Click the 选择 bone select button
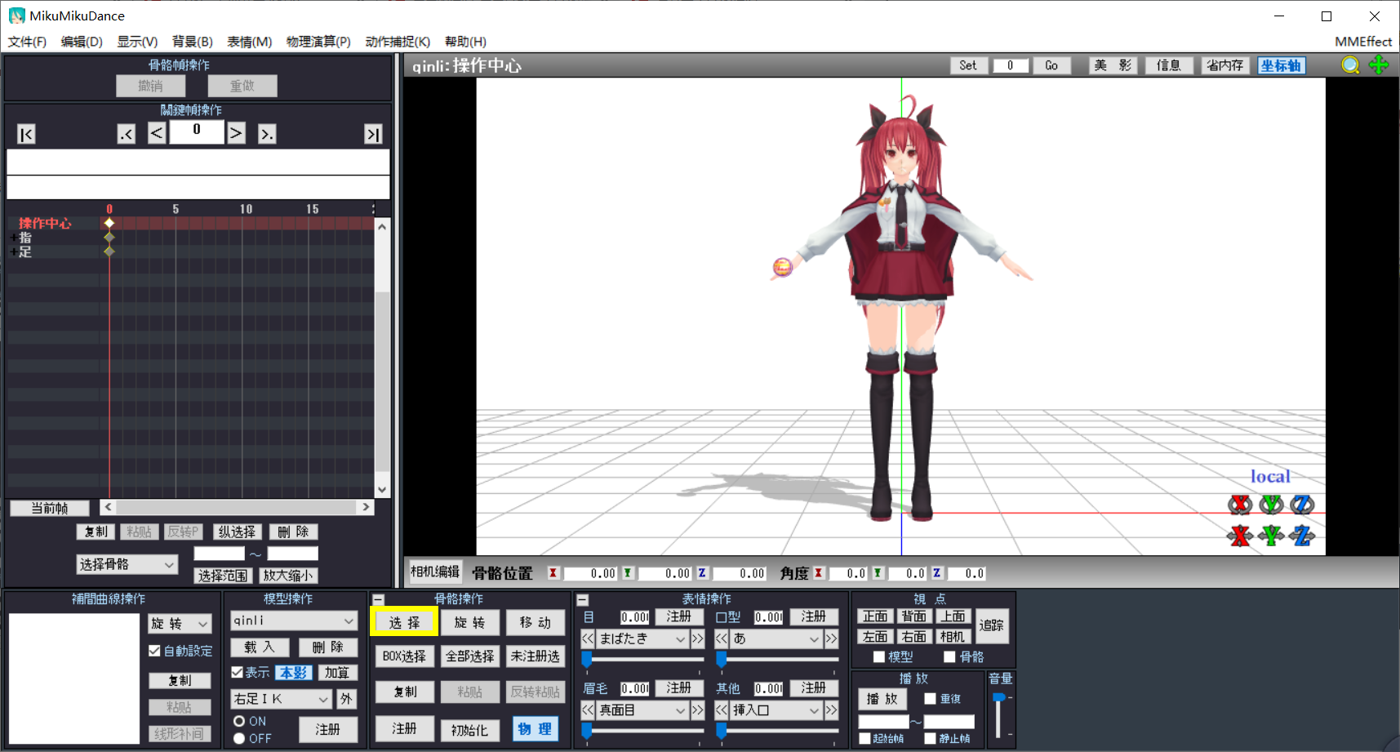 404,622
